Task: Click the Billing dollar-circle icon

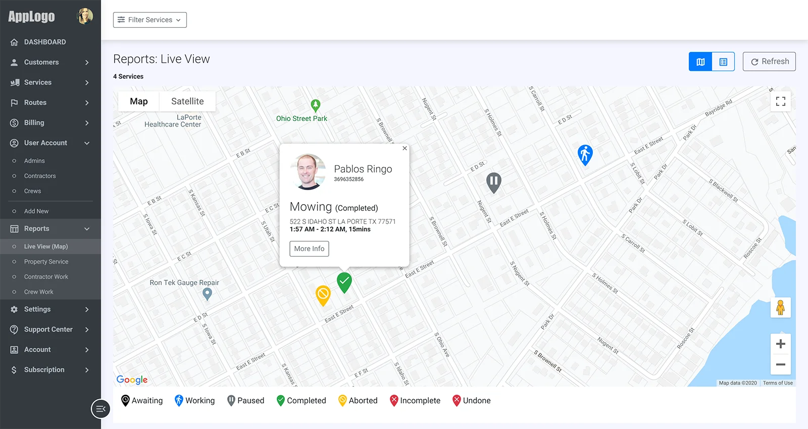Action: tap(14, 123)
